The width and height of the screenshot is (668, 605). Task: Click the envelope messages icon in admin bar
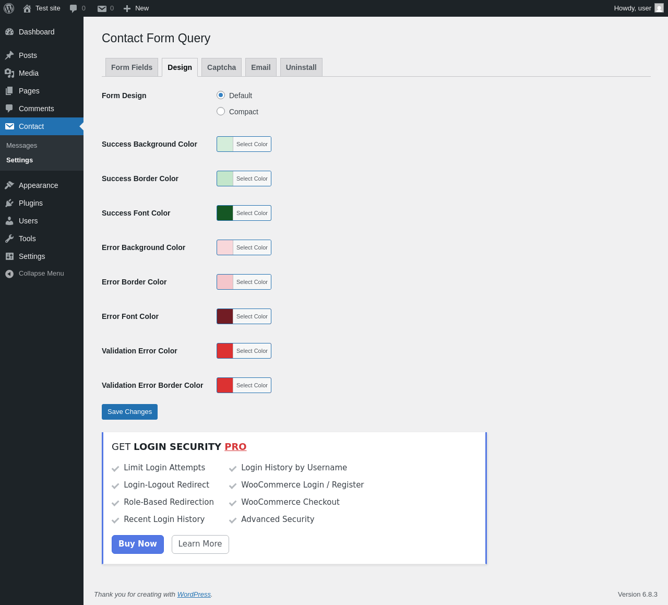pyautogui.click(x=102, y=8)
